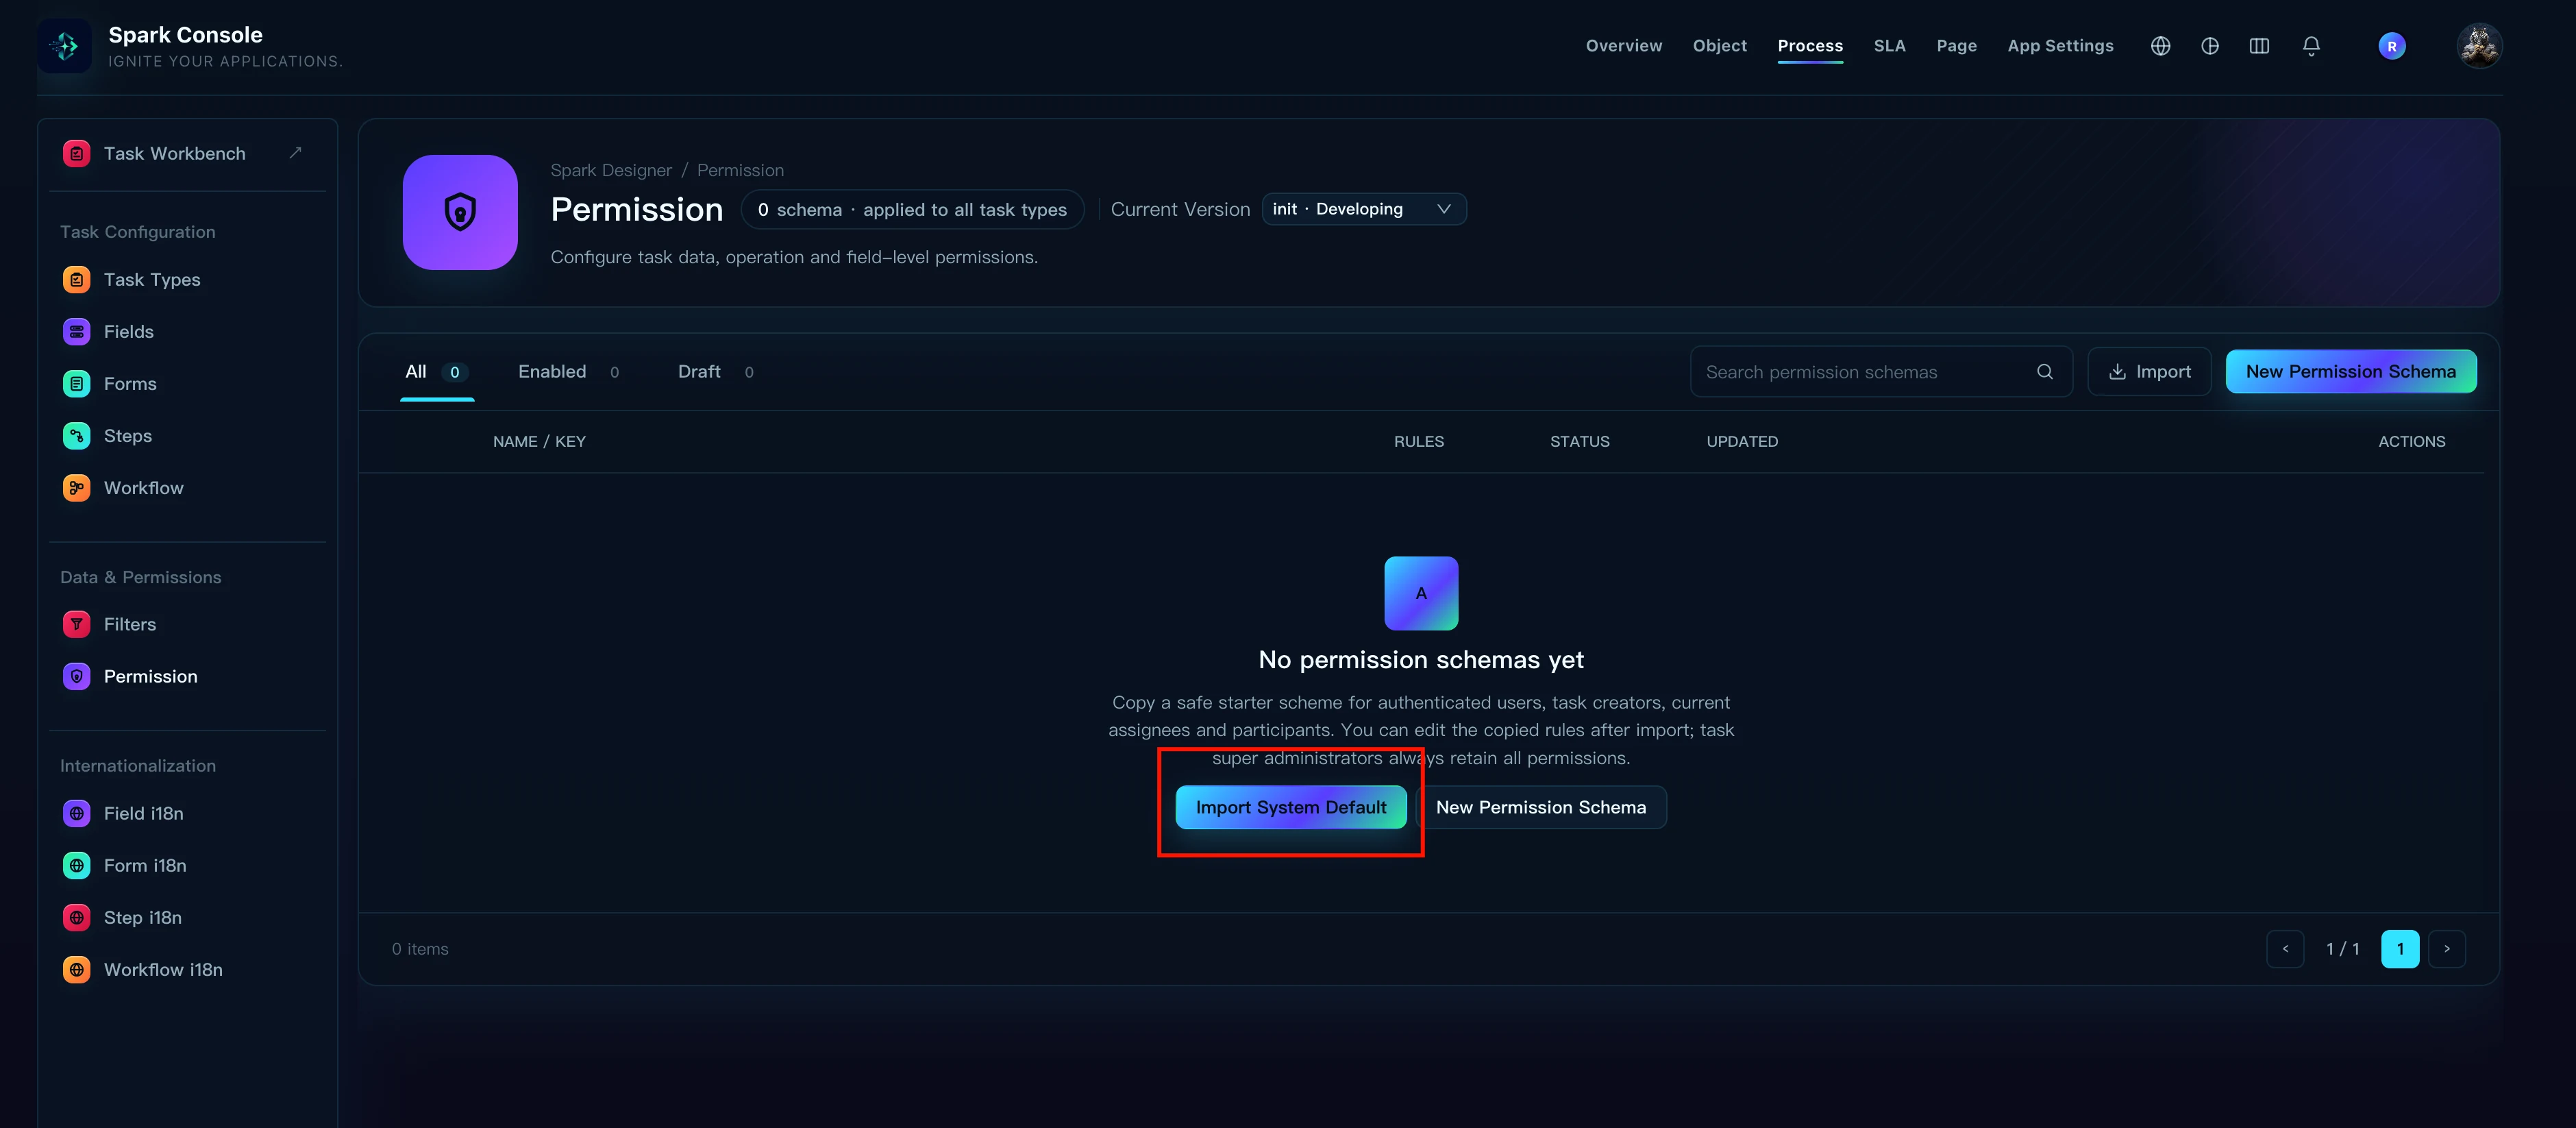Open notifications bell icon
The image size is (2576, 1128).
click(x=2311, y=46)
